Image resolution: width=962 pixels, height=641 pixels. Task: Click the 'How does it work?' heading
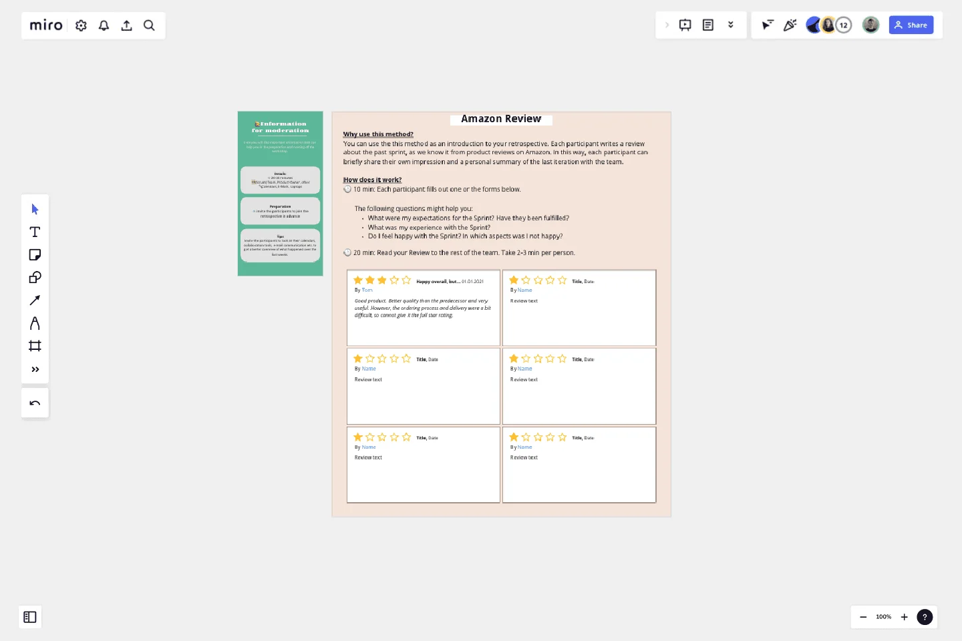372,180
